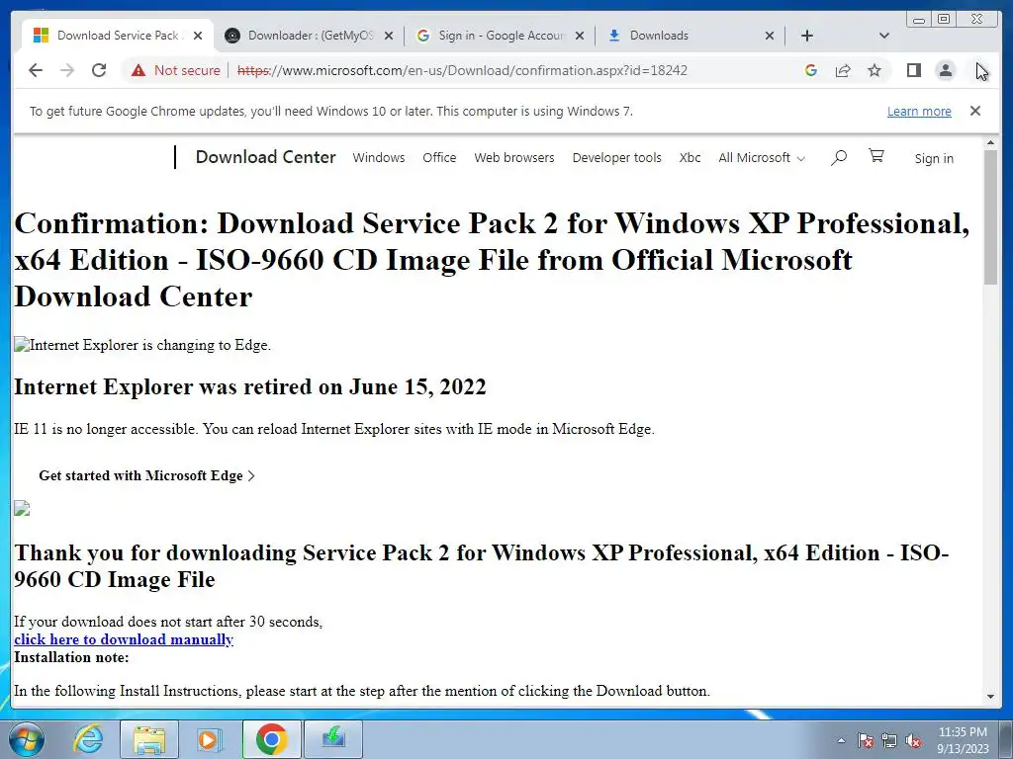Screen dimensions: 1013x759
Task: Click the Google icon in address bar
Action: tap(811, 70)
